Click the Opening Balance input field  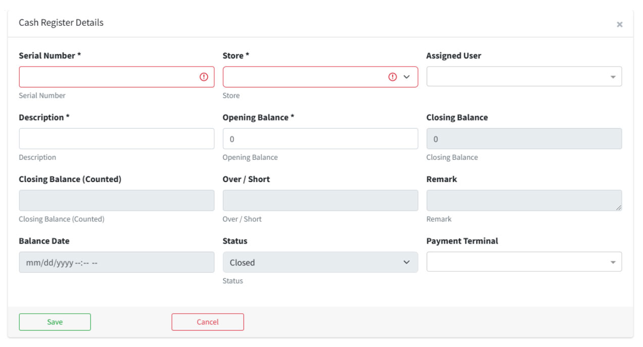tap(320, 139)
